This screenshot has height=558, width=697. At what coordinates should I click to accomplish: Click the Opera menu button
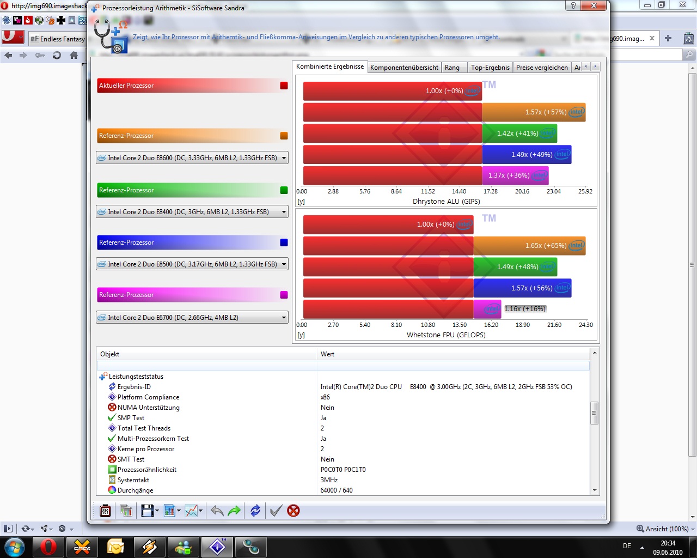click(x=13, y=38)
